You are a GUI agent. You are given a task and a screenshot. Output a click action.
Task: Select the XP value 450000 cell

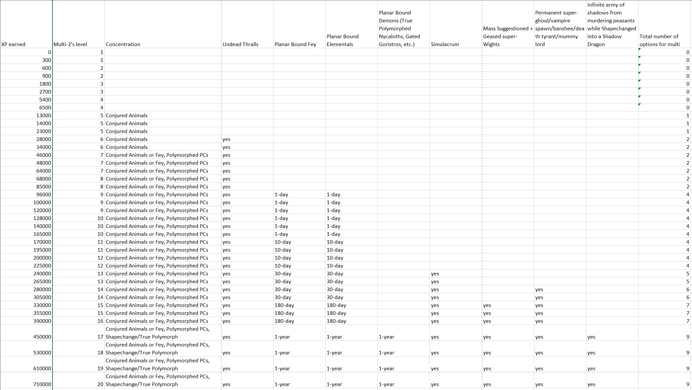tap(26, 333)
